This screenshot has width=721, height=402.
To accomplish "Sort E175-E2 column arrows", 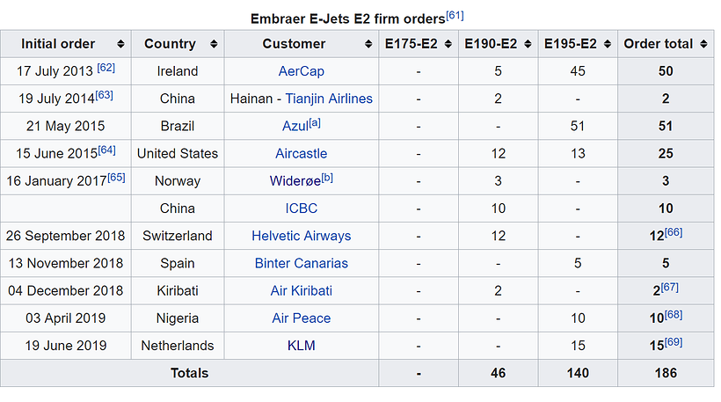I will (x=448, y=44).
